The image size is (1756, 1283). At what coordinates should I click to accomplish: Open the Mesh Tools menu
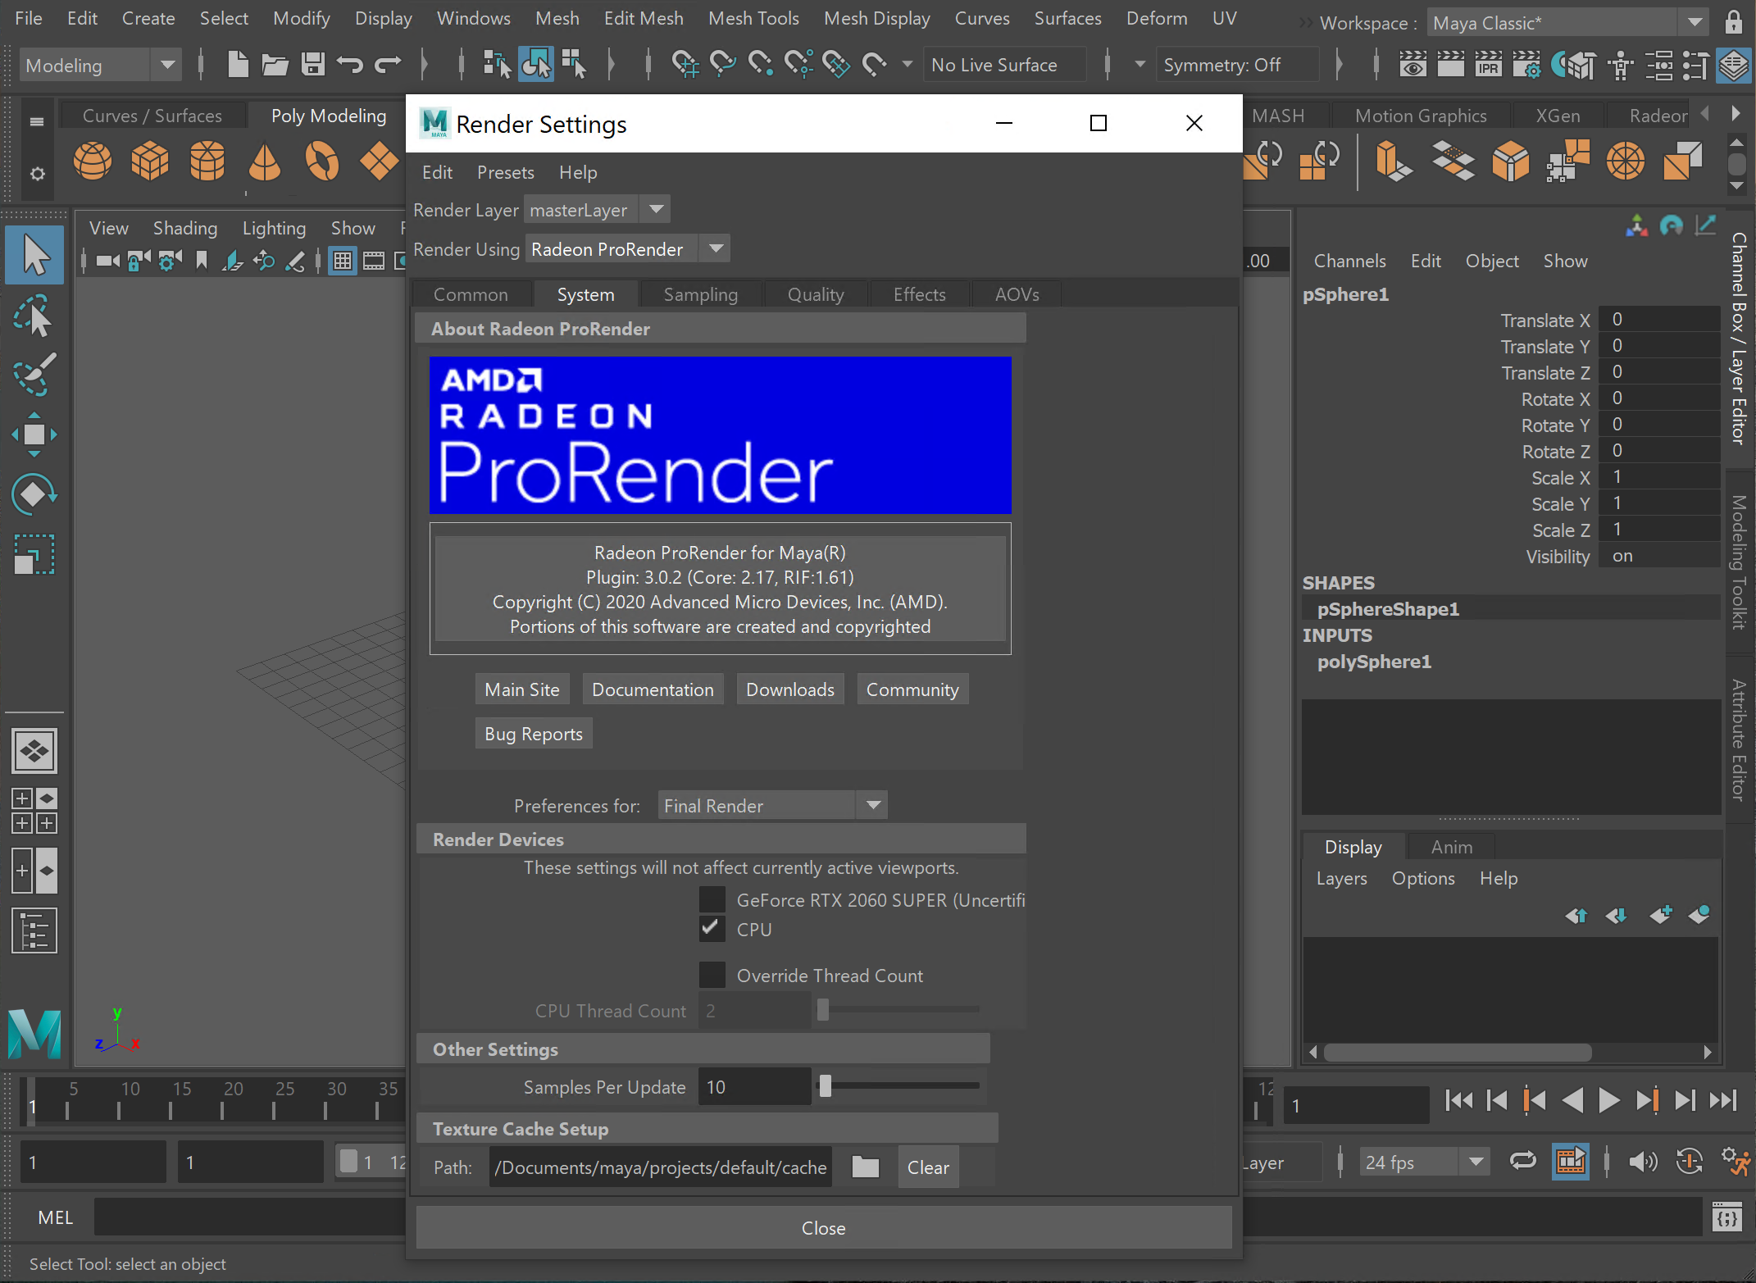coord(753,18)
